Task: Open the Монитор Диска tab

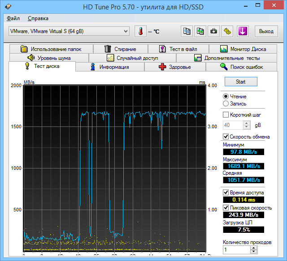Action: (243, 49)
